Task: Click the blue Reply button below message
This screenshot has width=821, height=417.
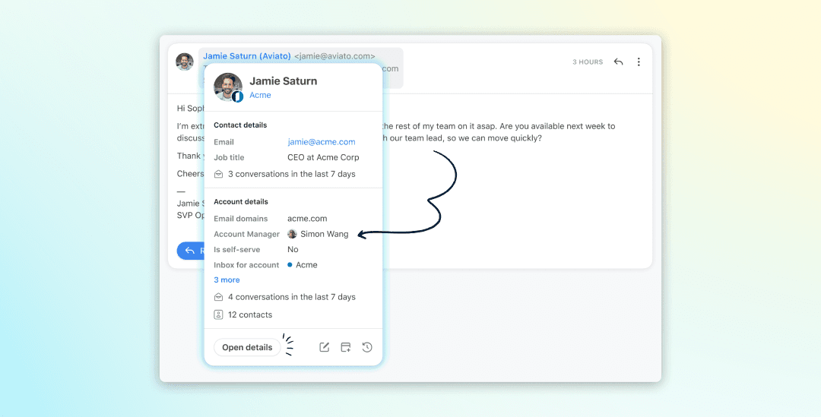Action: 191,251
